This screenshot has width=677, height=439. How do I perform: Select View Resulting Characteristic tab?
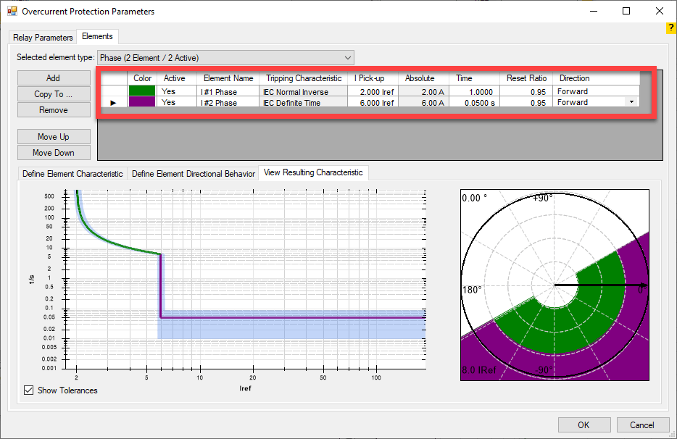313,172
